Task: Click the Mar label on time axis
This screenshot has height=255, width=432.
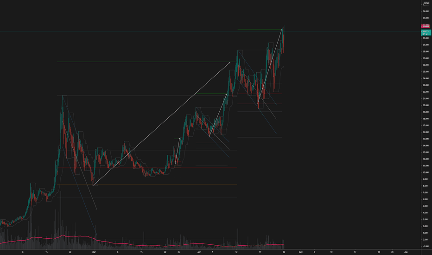Action: coord(94,252)
